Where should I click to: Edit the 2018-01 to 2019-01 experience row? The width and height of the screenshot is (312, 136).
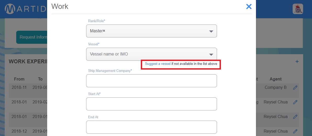(x=295, y=117)
